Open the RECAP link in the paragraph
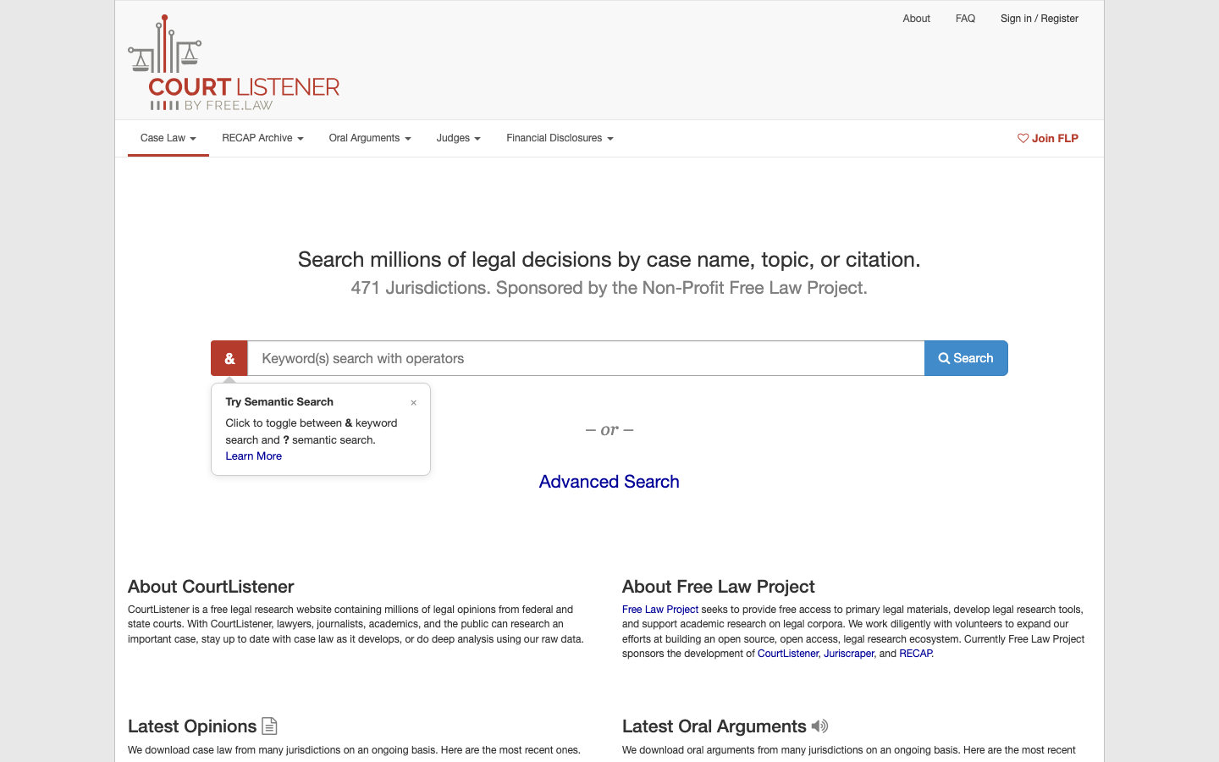The width and height of the screenshot is (1219, 762). (915, 654)
